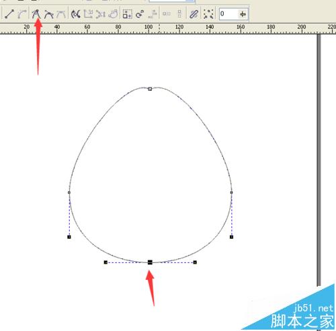Make the node a Smooth node
Viewport: 336px width, 331px height.
coord(48,14)
